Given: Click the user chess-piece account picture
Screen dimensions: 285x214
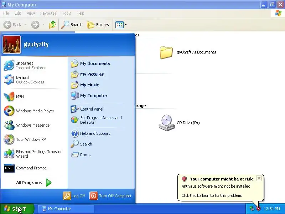Looking at the screenshot, I should point(12,45).
